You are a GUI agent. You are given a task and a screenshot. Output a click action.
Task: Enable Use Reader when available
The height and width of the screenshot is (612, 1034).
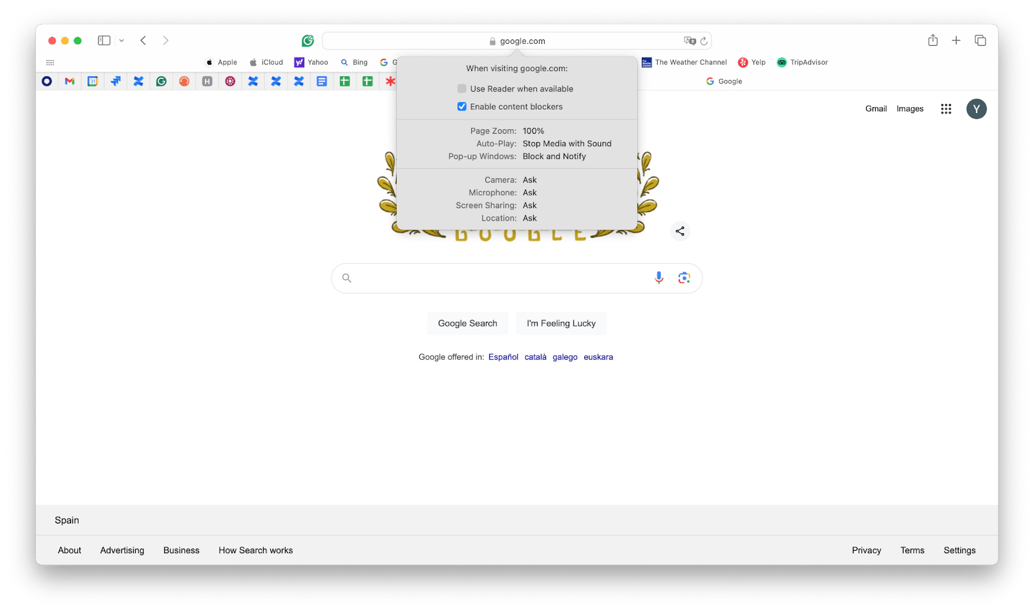[461, 89]
